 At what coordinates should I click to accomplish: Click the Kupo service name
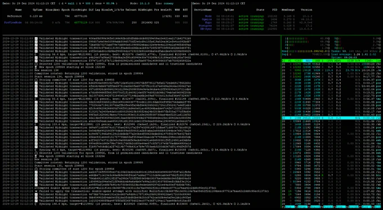click(x=208, y=22)
